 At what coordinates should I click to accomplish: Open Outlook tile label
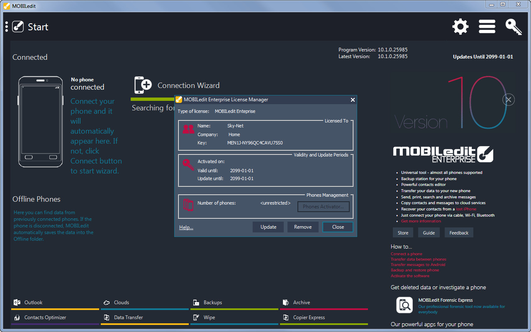33,303
